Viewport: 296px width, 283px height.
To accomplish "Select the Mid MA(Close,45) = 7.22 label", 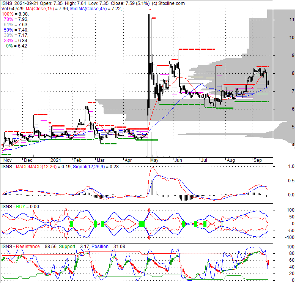I will (95, 8).
